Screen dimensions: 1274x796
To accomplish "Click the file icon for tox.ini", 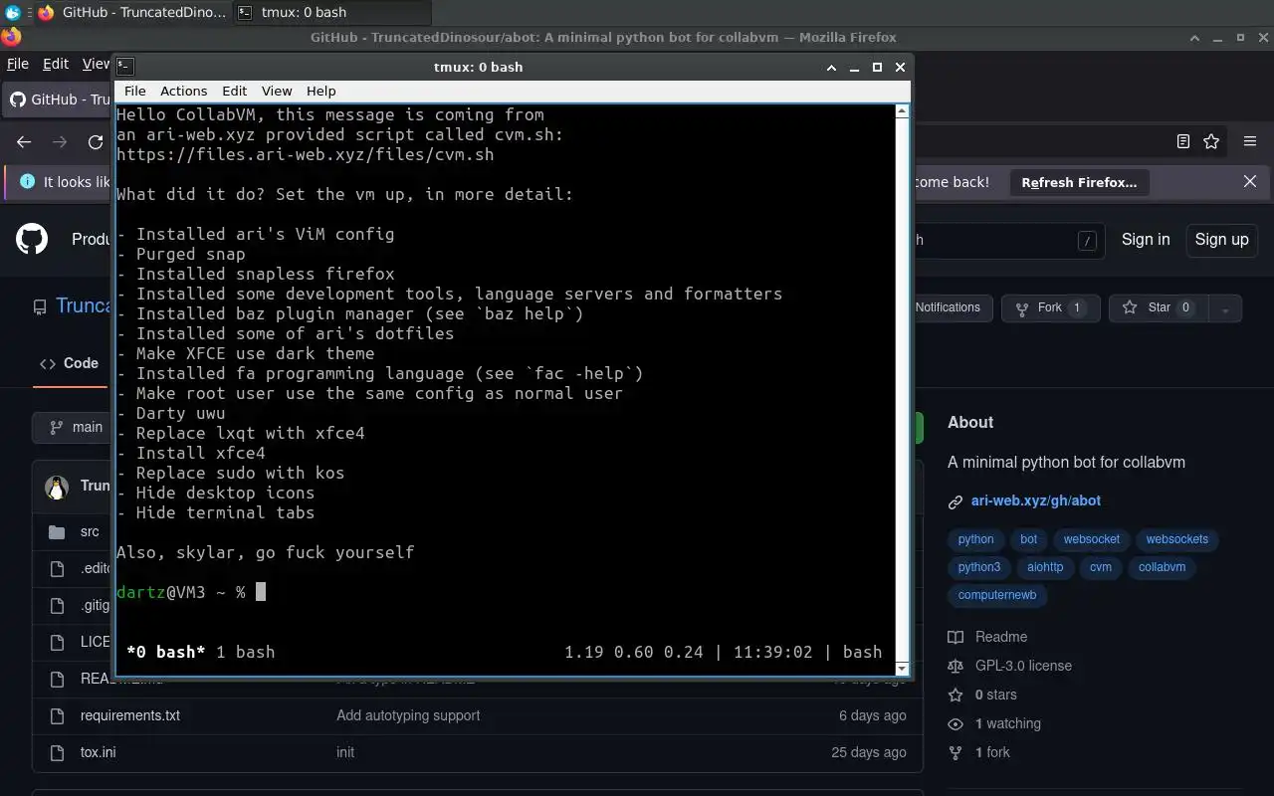I will coord(57,752).
